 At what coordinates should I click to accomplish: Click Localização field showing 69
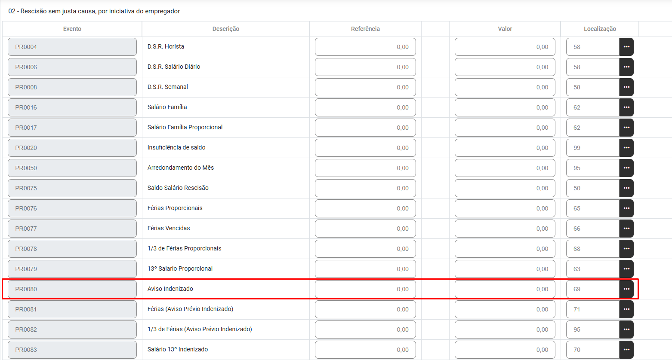click(x=592, y=289)
